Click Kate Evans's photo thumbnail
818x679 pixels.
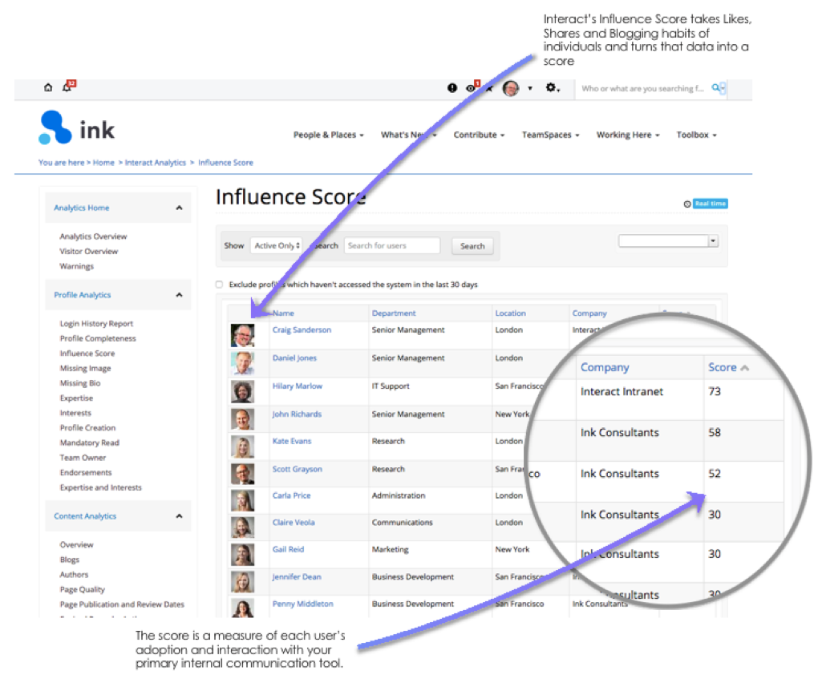click(x=242, y=447)
